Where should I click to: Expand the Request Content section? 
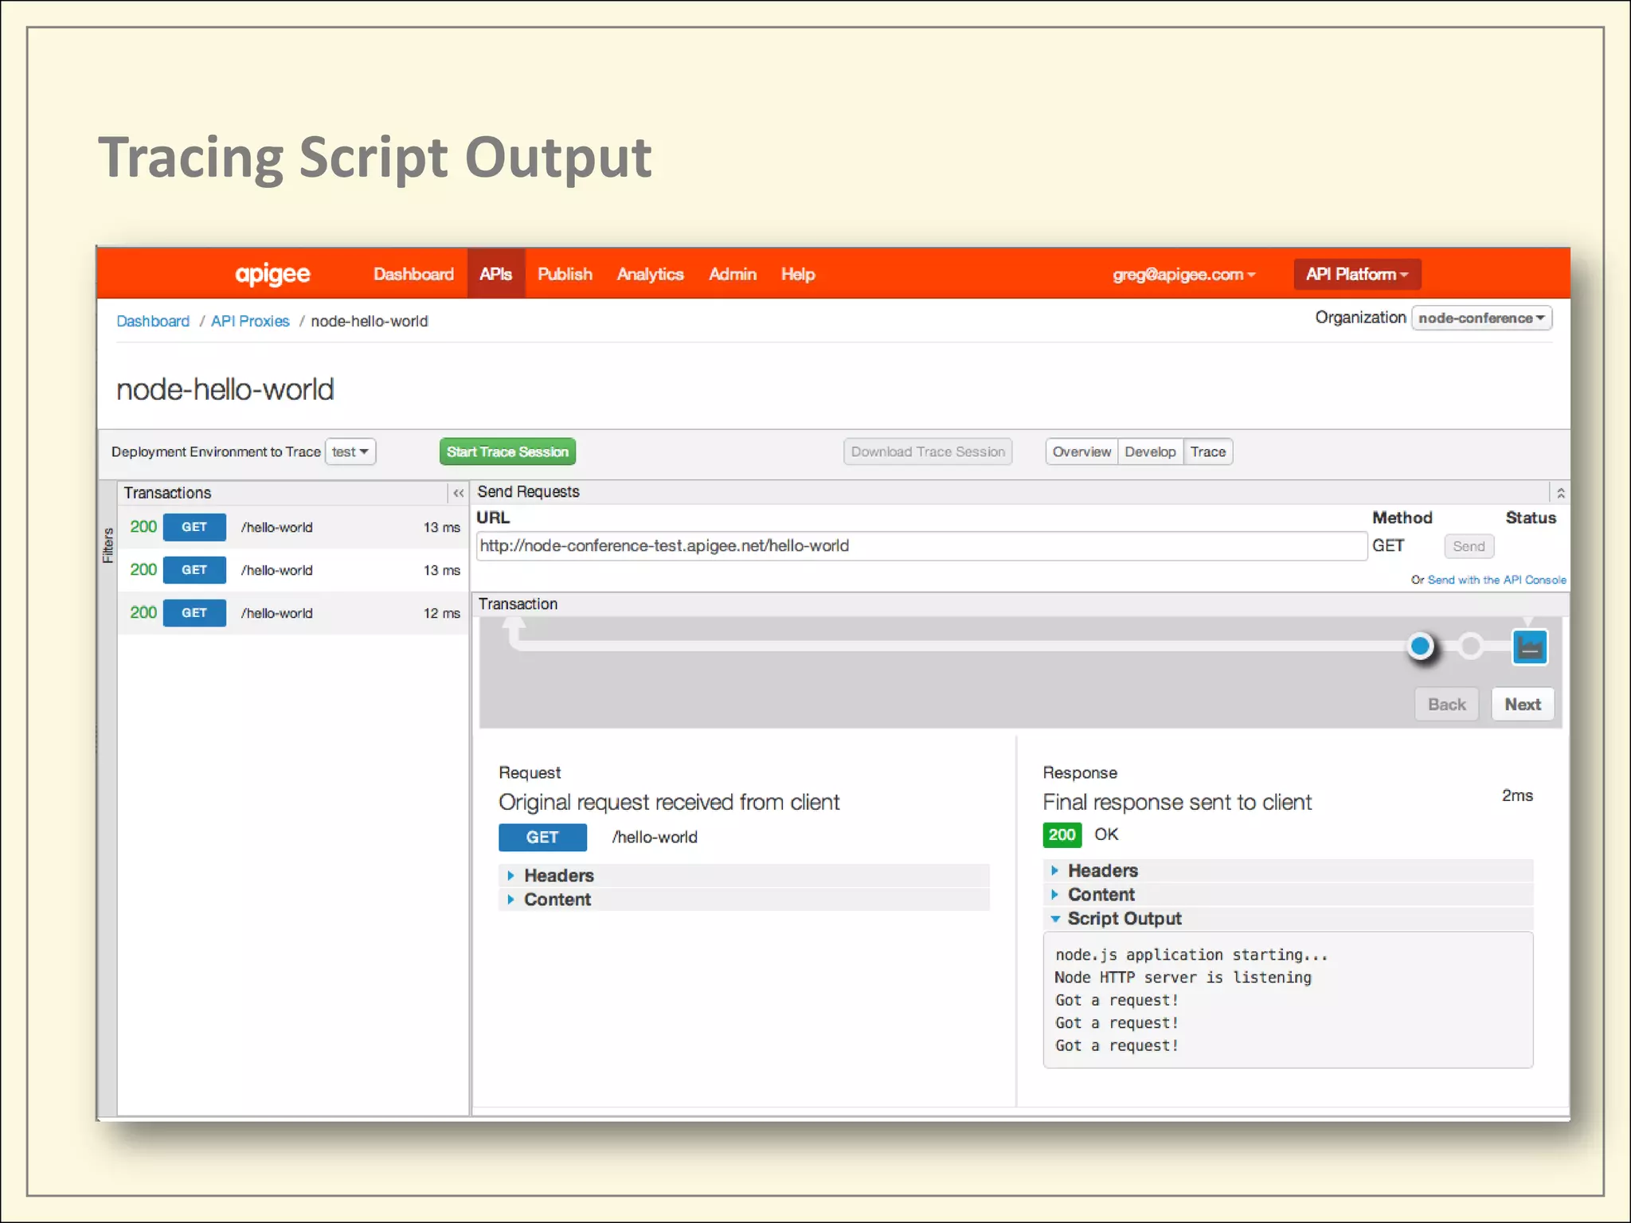pyautogui.click(x=744, y=900)
